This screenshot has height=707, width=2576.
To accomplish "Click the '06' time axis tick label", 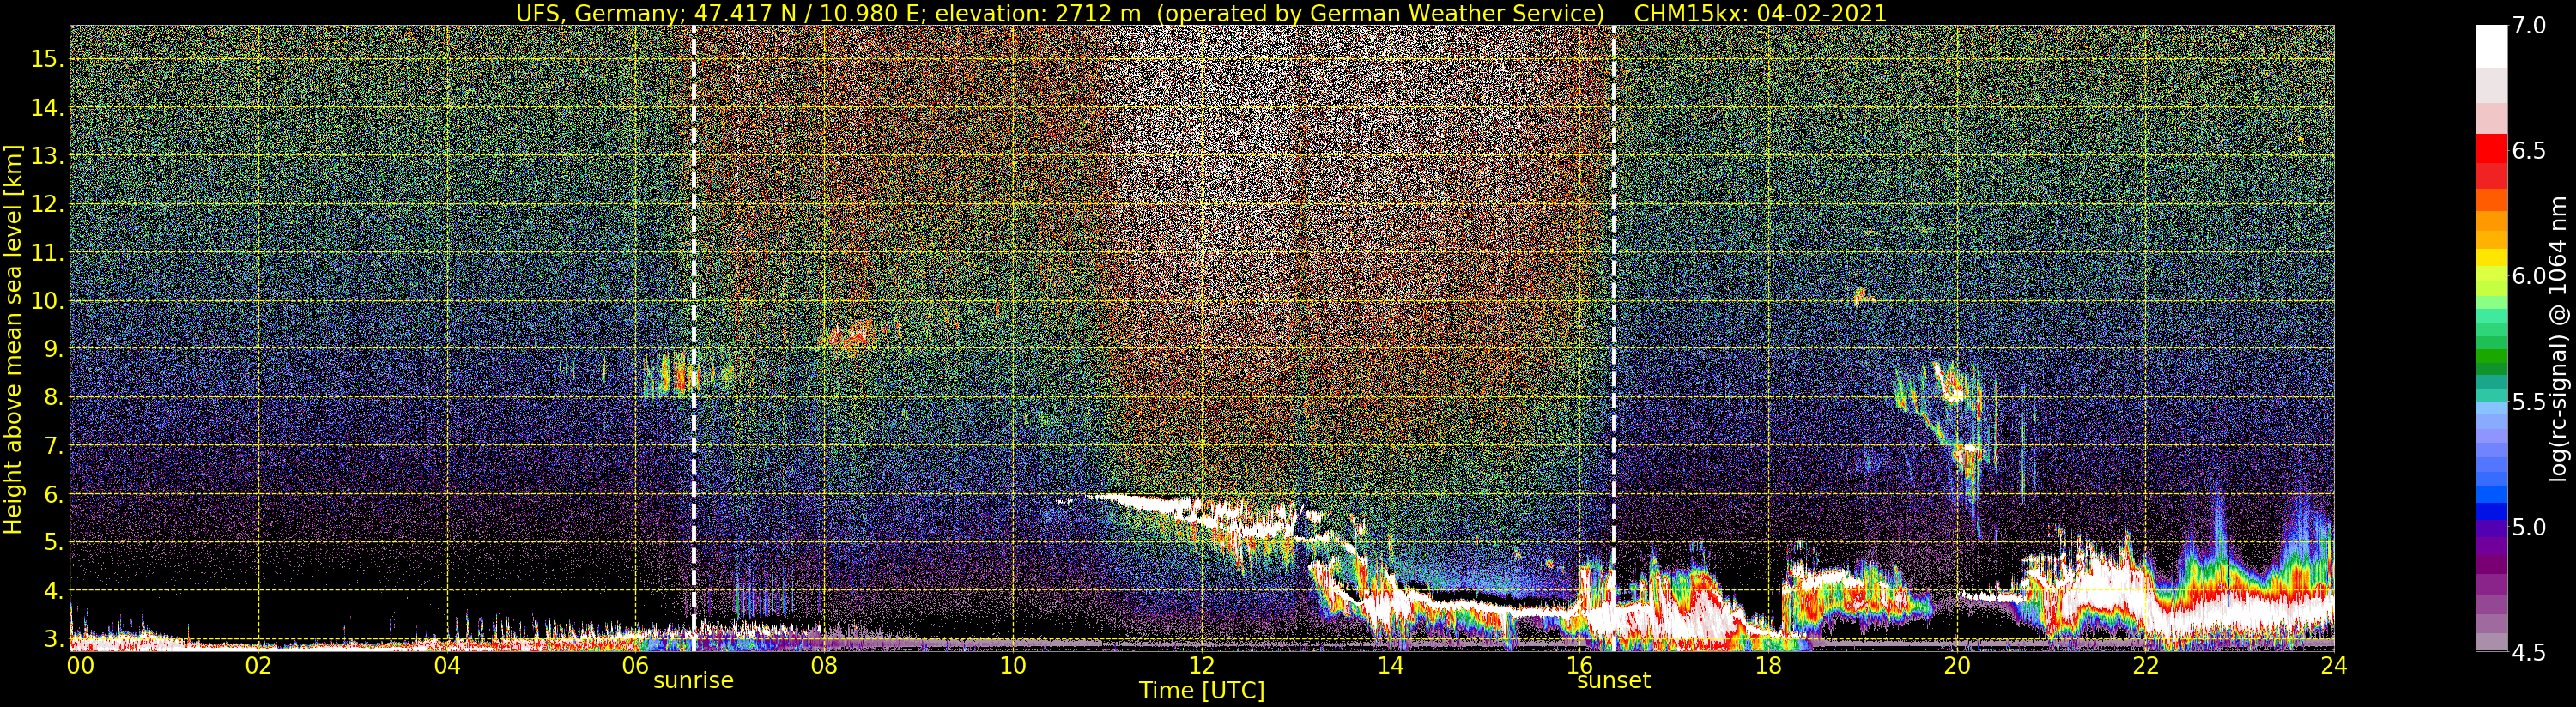I will [x=636, y=665].
